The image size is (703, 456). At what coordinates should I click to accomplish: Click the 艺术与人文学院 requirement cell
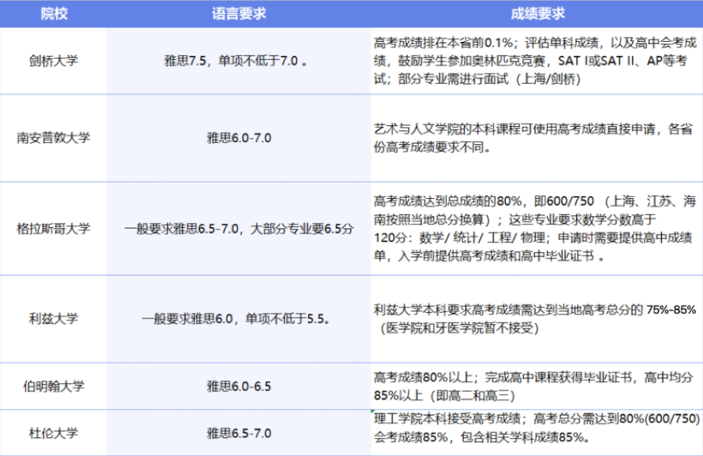coord(537,138)
